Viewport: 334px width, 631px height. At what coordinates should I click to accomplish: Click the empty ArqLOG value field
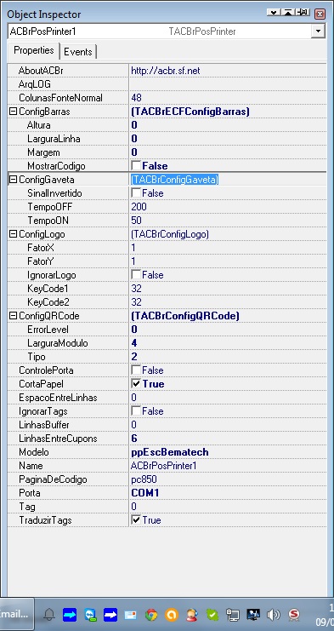(227, 84)
